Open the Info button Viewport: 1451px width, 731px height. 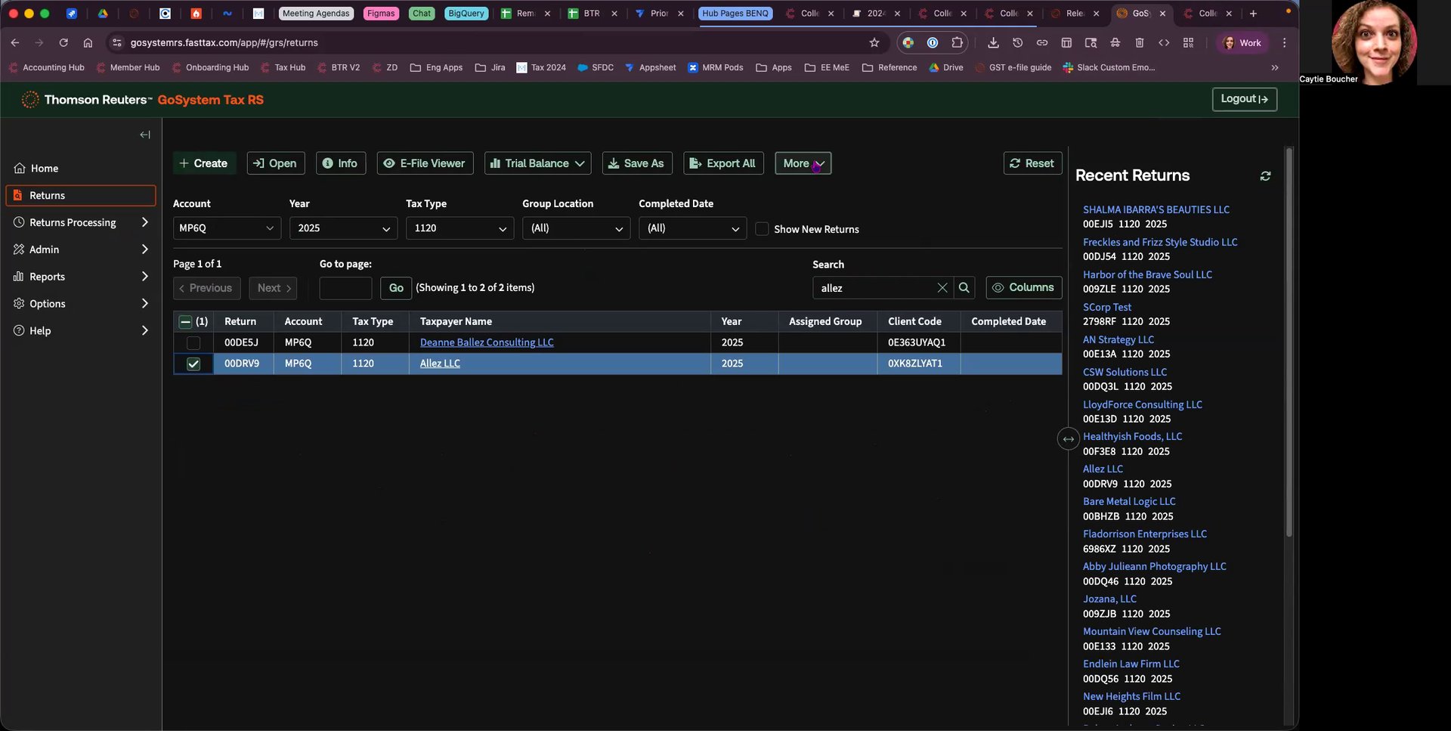[340, 163]
